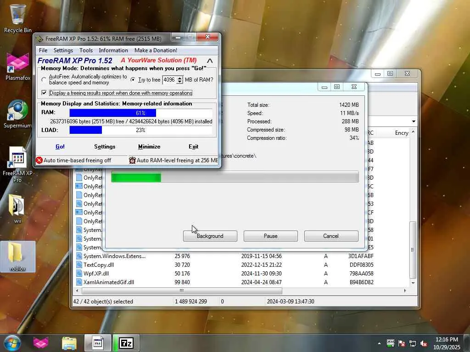Click CRC value DDF08305
Image resolution: width=470 pixels, height=352 pixels.
point(362,264)
